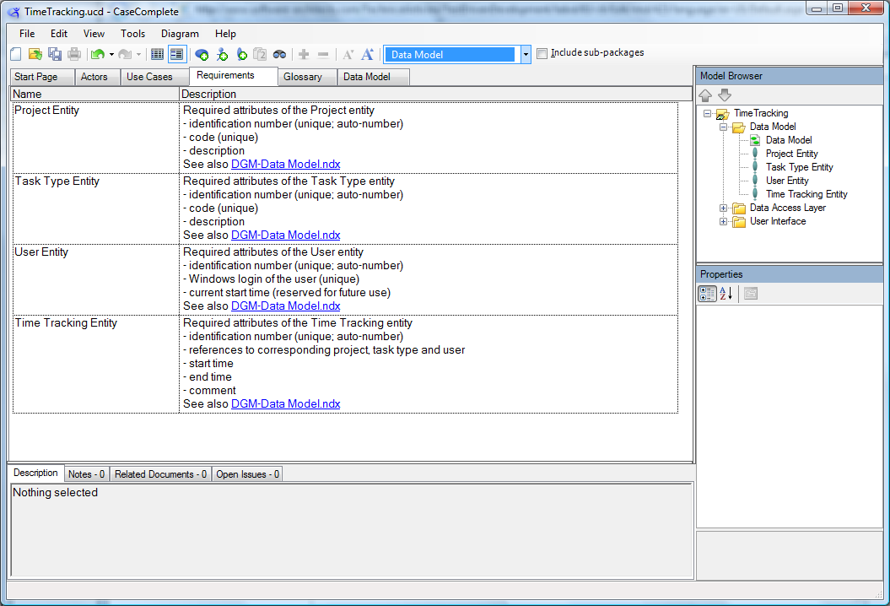This screenshot has width=890, height=606.
Task: Click the Open file folder icon
Action: click(x=35, y=55)
